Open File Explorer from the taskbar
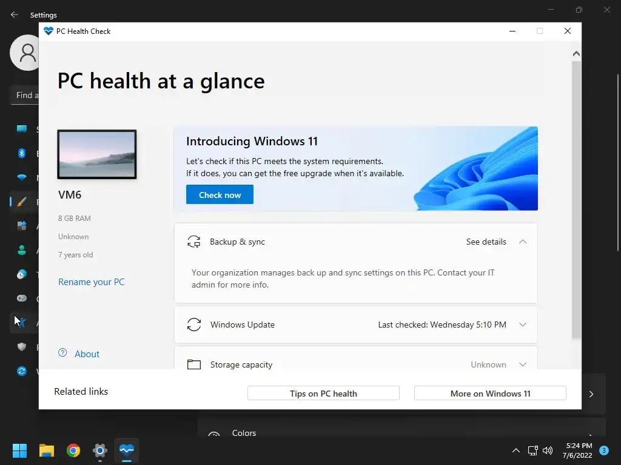Image resolution: width=621 pixels, height=465 pixels. pos(46,450)
